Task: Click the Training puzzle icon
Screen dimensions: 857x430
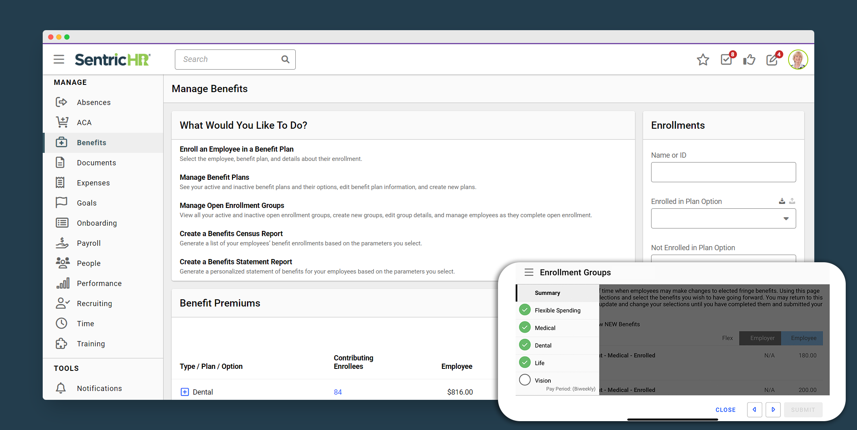Action: point(61,344)
